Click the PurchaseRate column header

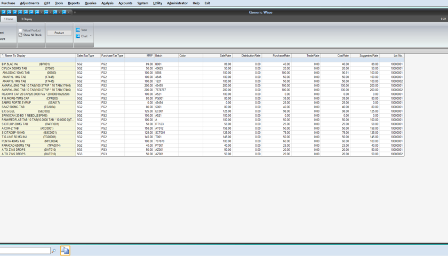[x=276, y=55]
